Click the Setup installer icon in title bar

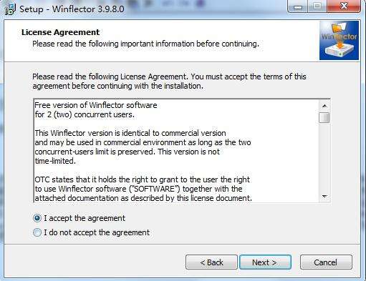click(x=10, y=9)
